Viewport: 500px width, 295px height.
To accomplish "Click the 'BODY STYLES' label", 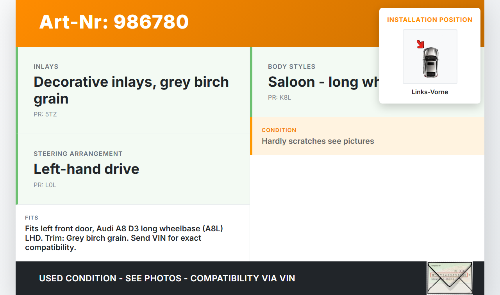I will point(291,67).
